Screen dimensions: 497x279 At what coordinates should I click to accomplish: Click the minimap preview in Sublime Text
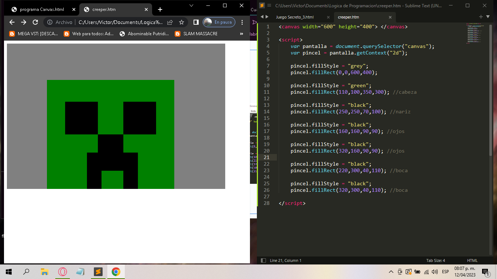click(476, 33)
